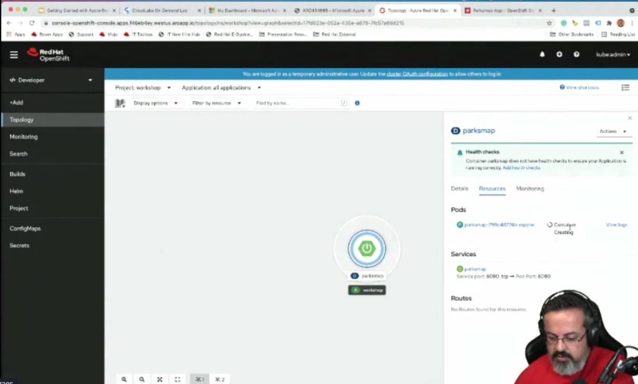
Task: Click the workshop application group label
Action: 367,290
